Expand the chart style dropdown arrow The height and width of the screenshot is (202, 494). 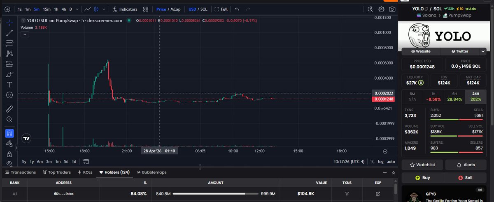[x=103, y=9]
